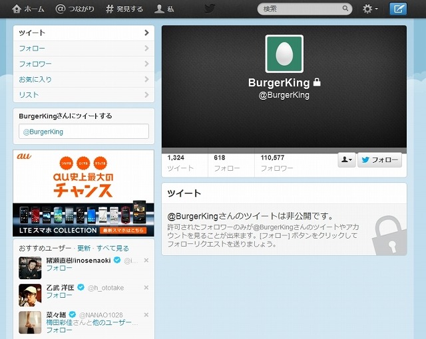Click 乙武 洋匡 avatar
This screenshot has width=426, height=339.
pyautogui.click(x=30, y=295)
